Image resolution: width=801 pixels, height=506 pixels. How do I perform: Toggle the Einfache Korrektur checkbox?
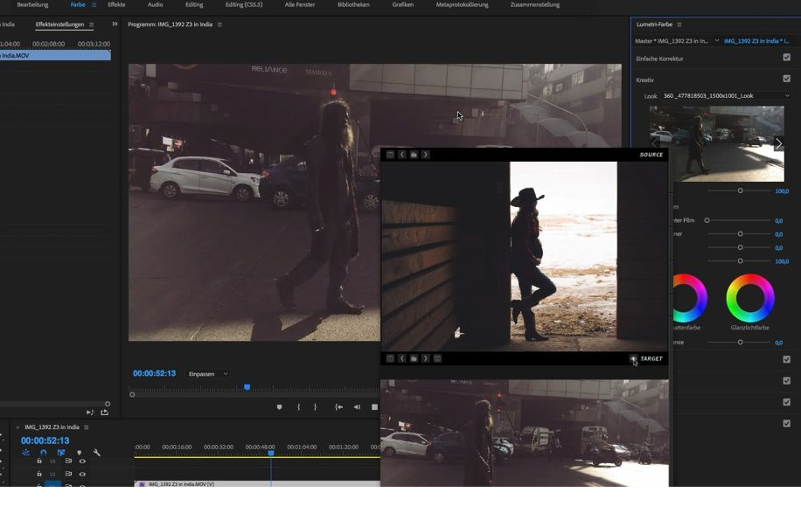click(787, 58)
